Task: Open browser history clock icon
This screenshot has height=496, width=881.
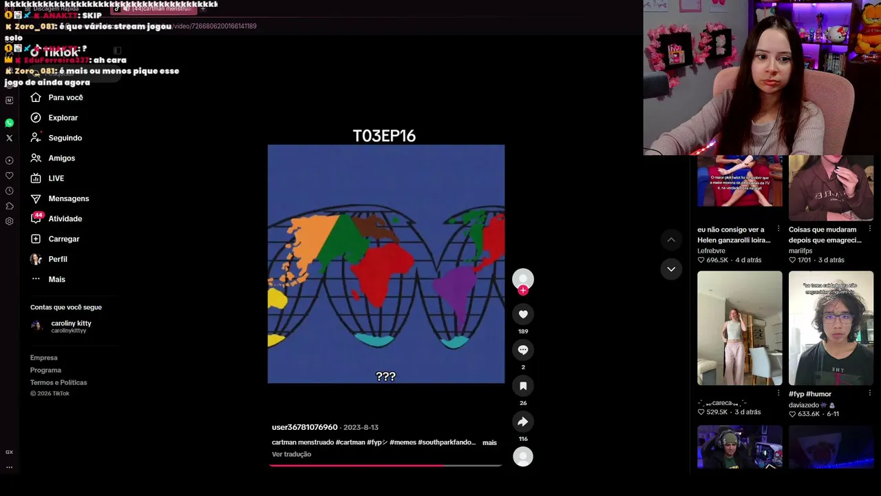Action: pos(9,191)
